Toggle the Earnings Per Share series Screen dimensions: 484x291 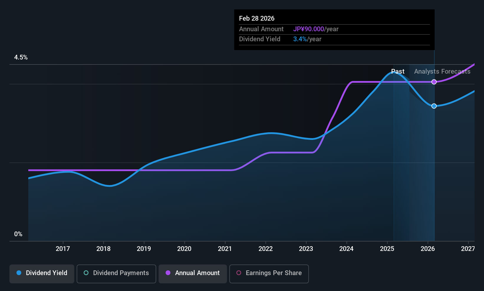click(269, 274)
